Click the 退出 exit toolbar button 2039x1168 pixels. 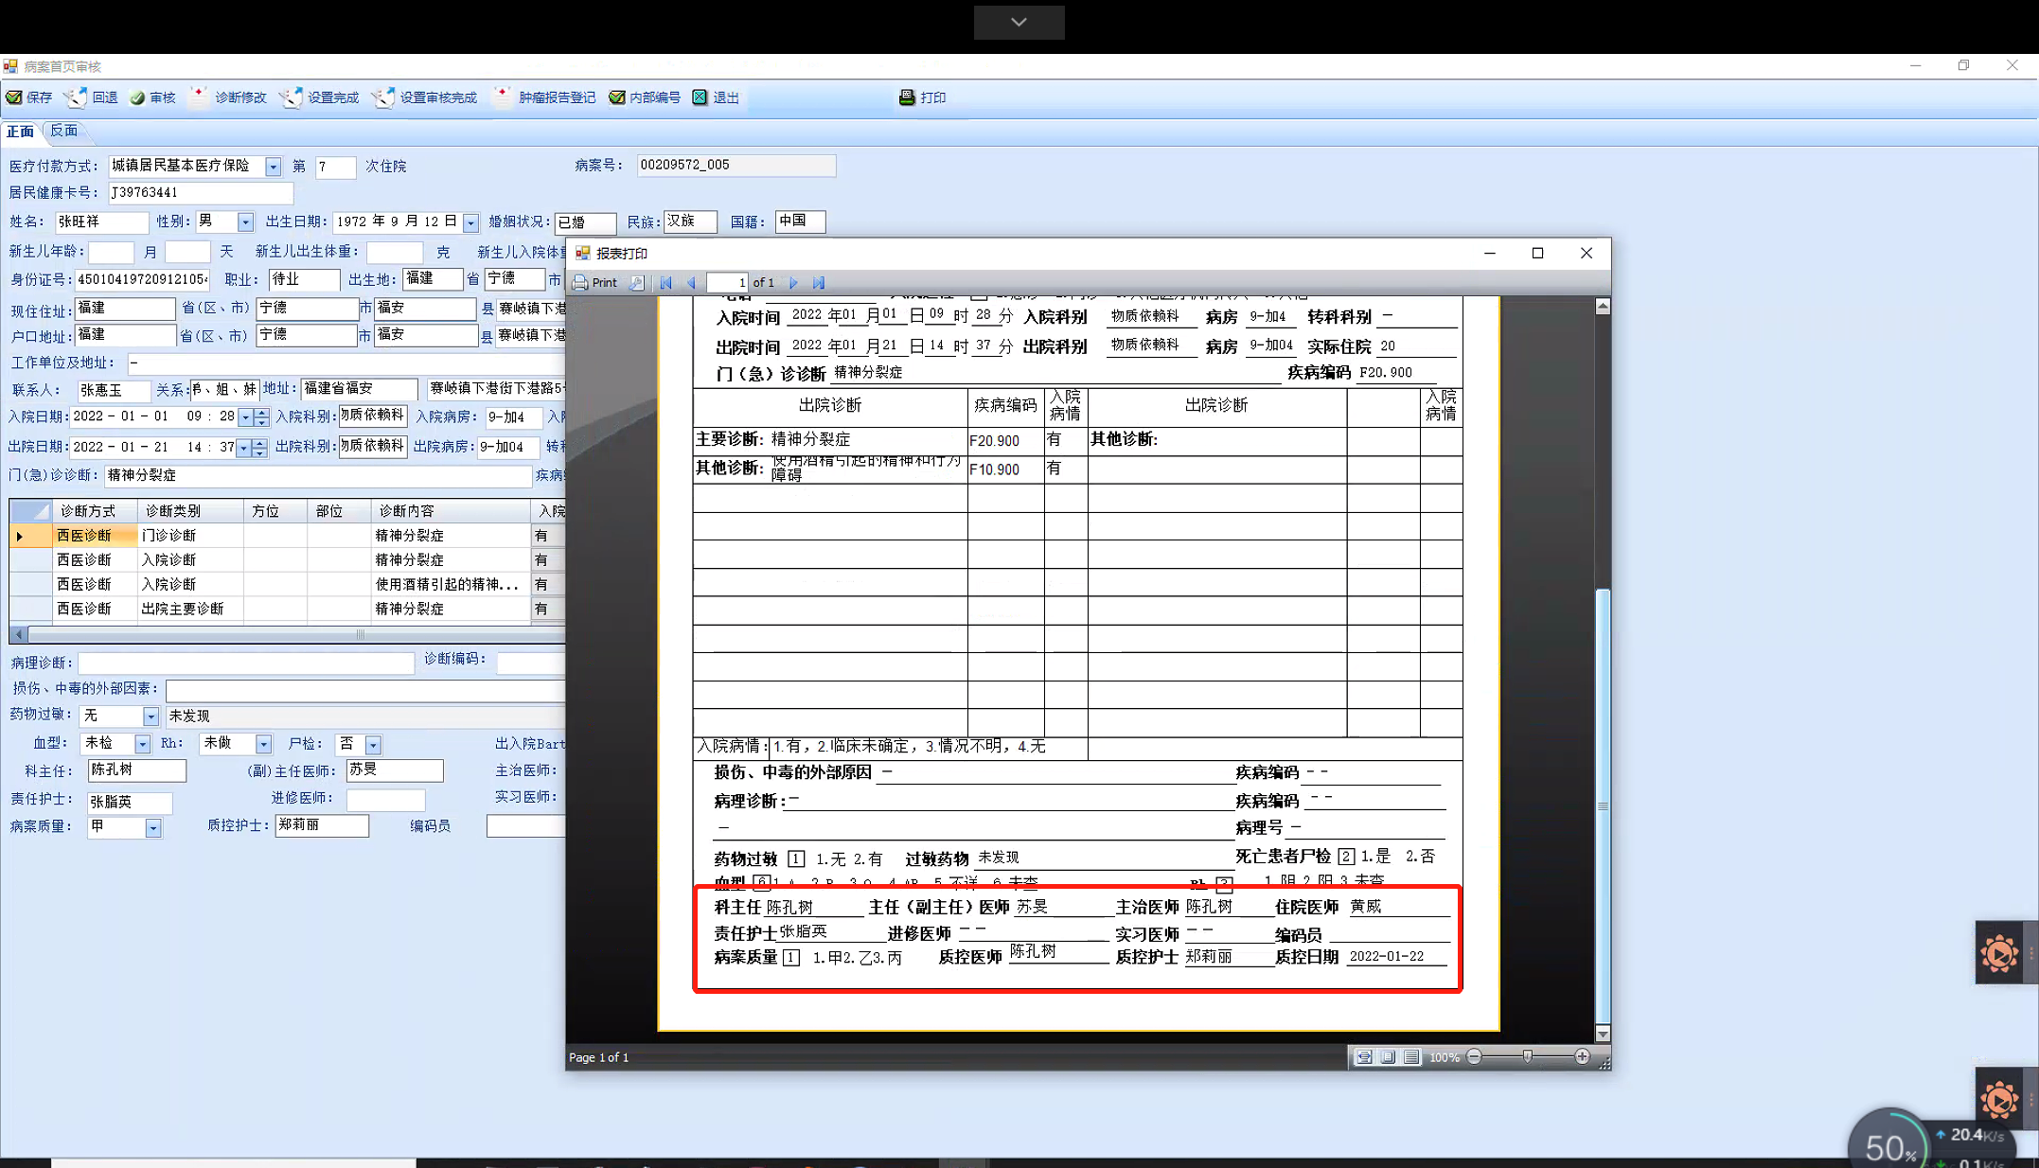(716, 97)
